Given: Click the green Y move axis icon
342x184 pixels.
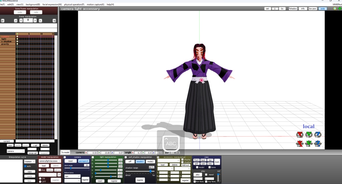Looking at the screenshot, I should click(x=309, y=143).
